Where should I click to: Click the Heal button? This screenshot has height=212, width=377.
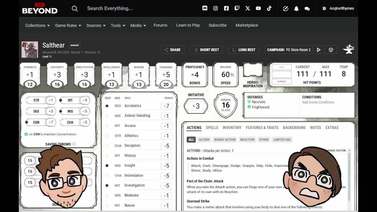click(282, 67)
